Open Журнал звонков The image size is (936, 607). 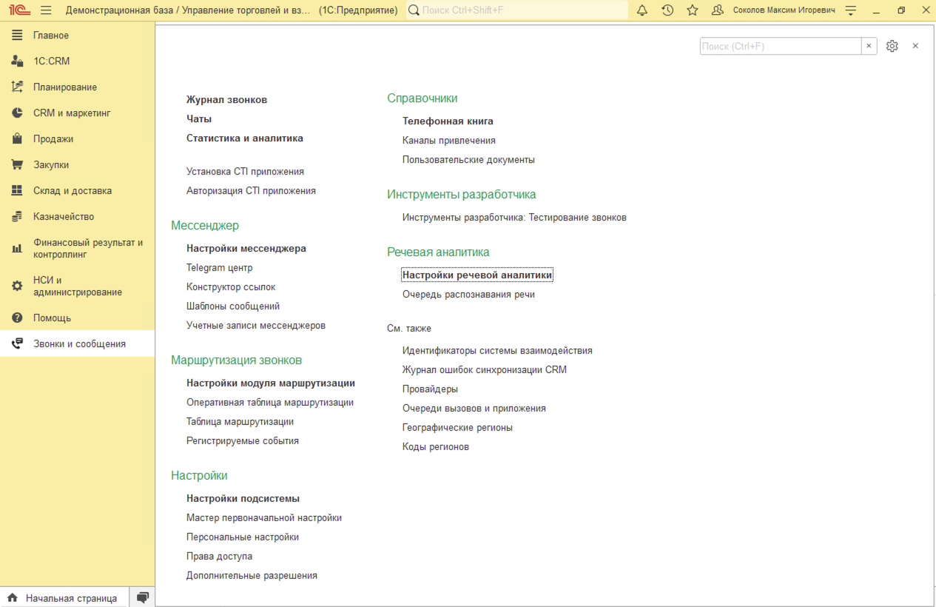click(x=226, y=100)
